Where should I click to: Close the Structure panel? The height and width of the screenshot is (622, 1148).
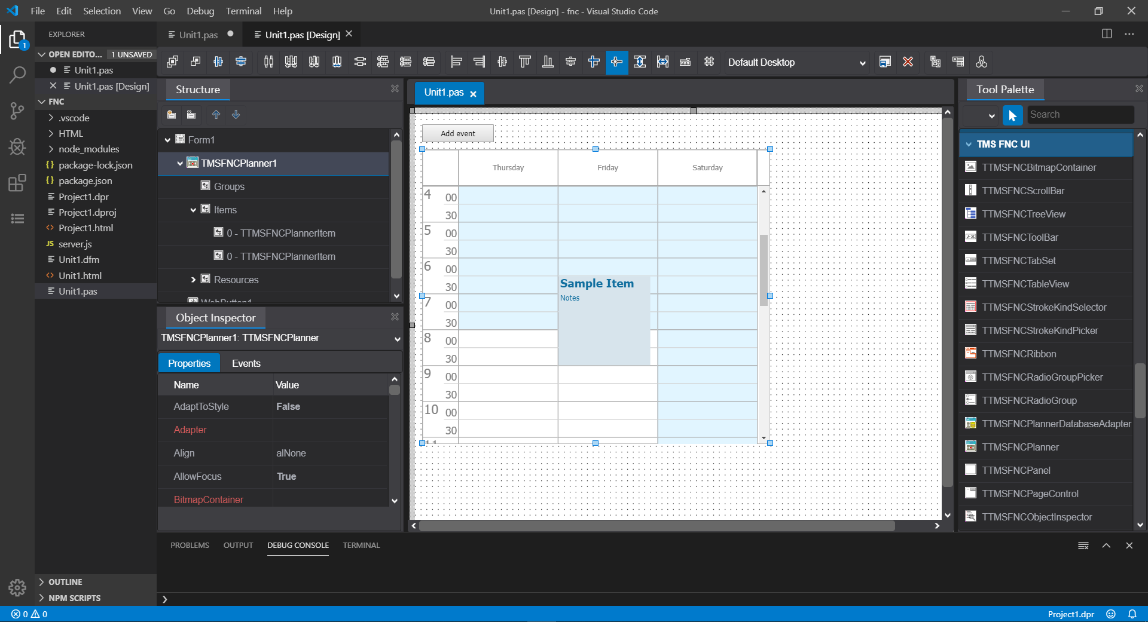pyautogui.click(x=395, y=88)
